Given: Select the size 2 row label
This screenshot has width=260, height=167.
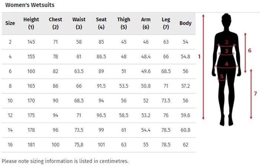Looking at the screenshot, I should [x=10, y=42].
